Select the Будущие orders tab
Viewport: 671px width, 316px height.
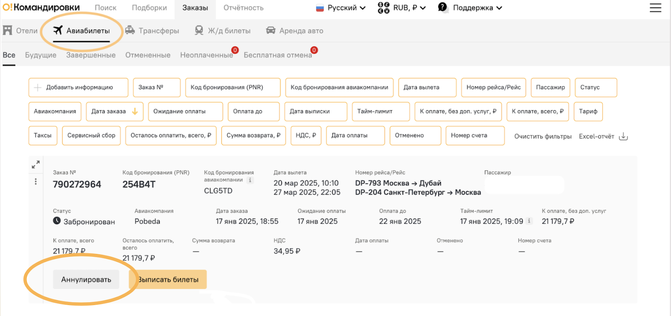[x=41, y=55]
